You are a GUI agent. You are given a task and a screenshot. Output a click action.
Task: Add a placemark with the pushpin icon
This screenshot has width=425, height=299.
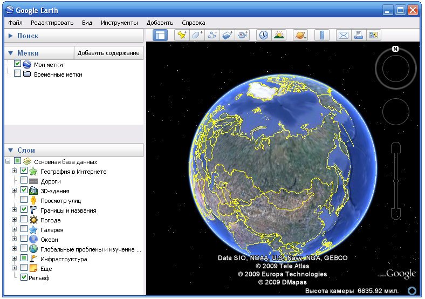[x=182, y=35]
